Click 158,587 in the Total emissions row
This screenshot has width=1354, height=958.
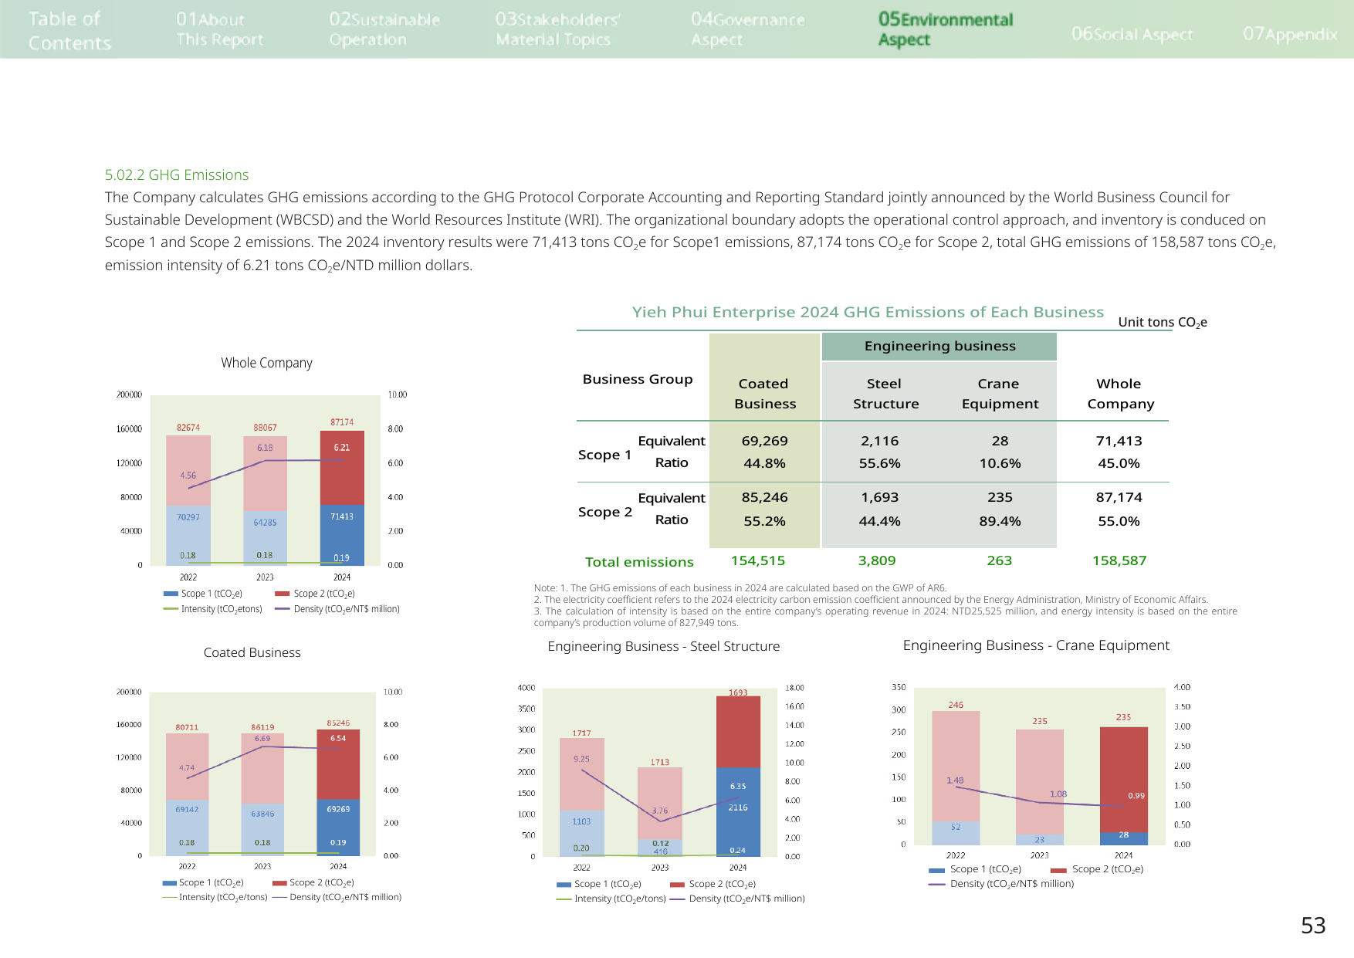(1119, 560)
